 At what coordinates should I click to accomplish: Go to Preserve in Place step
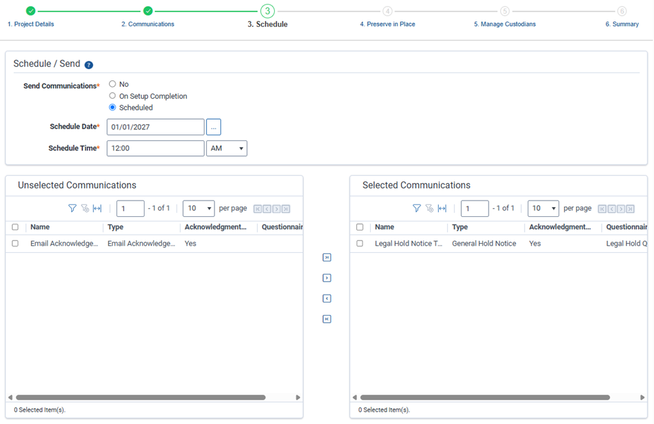coord(387,24)
